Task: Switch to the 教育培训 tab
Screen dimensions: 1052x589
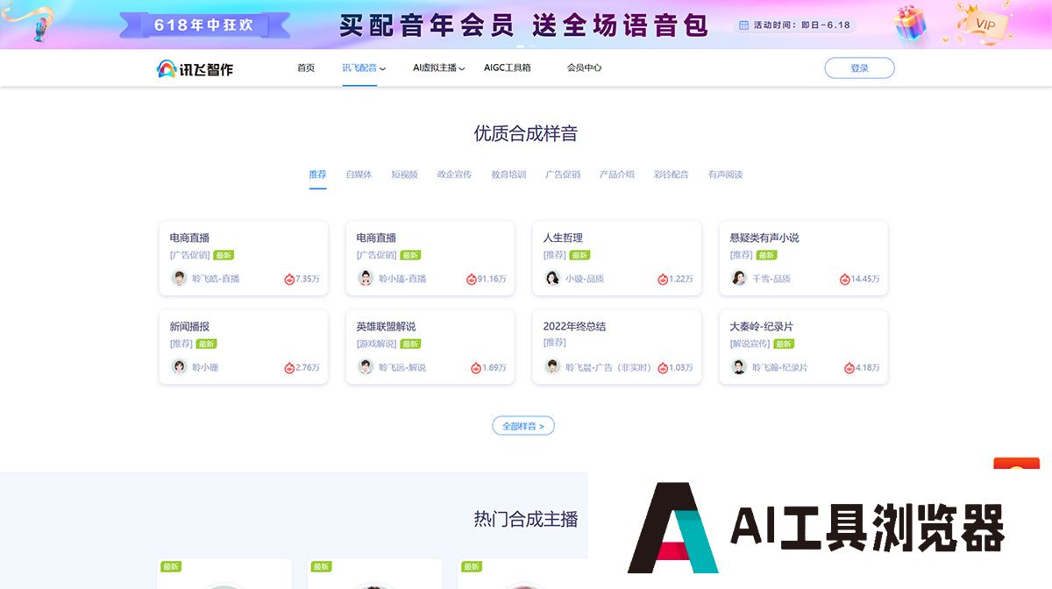Action: (x=508, y=174)
